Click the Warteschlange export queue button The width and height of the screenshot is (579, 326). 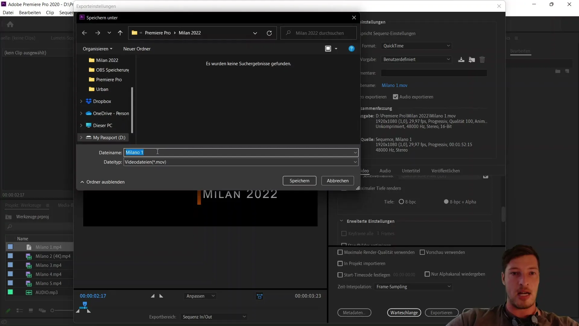pyautogui.click(x=404, y=312)
